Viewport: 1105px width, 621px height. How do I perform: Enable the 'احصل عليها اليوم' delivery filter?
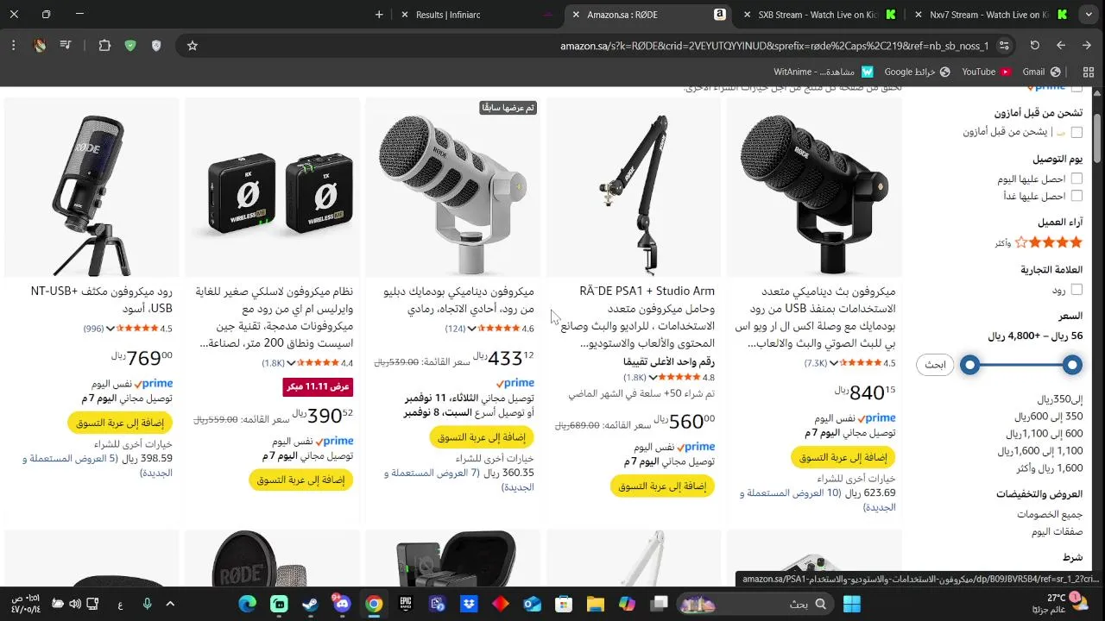[1077, 179]
